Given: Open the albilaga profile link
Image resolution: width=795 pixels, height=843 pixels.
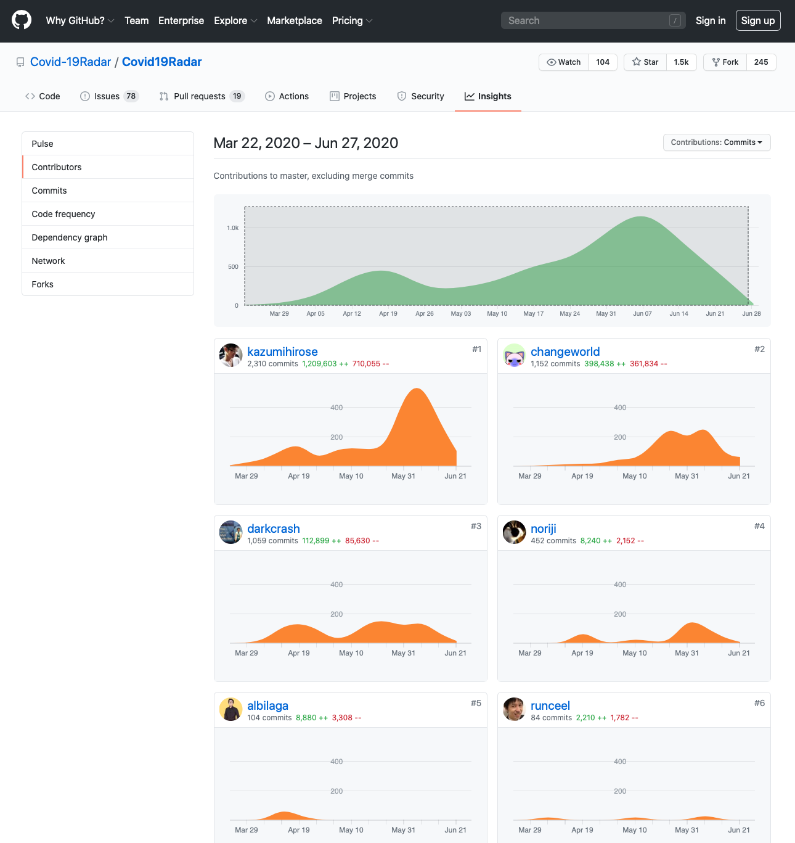Looking at the screenshot, I should (267, 705).
